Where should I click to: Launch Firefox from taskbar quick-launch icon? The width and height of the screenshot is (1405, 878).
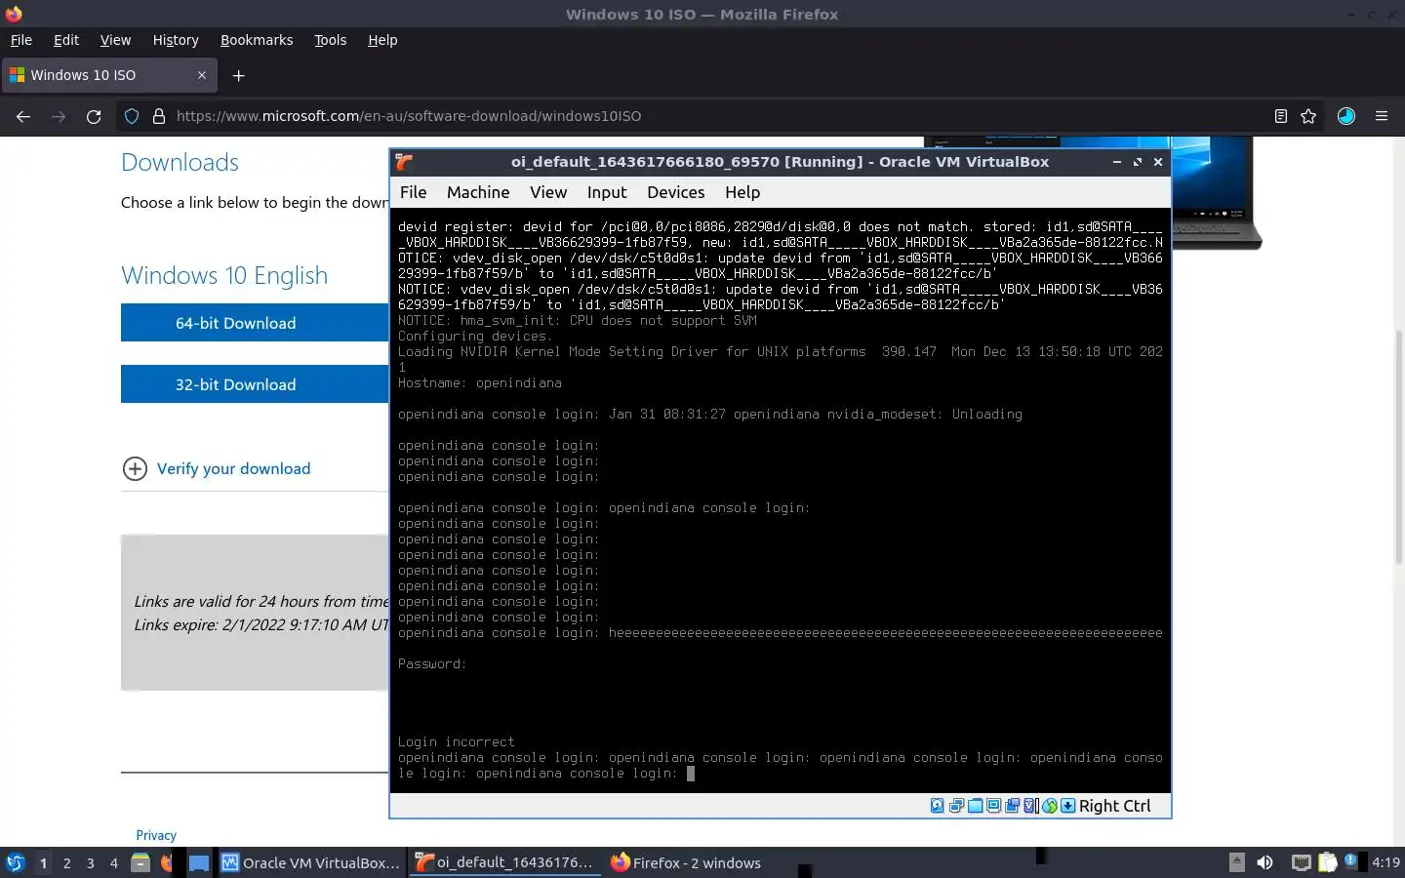[x=167, y=862]
